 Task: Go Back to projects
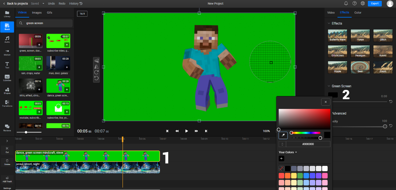tap(15, 4)
